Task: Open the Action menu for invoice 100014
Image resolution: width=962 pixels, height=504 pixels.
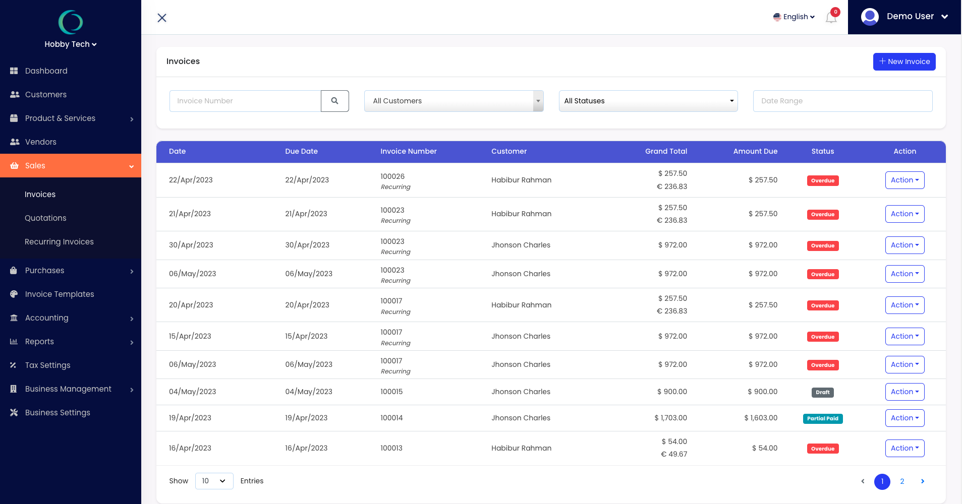Action: [x=904, y=418]
